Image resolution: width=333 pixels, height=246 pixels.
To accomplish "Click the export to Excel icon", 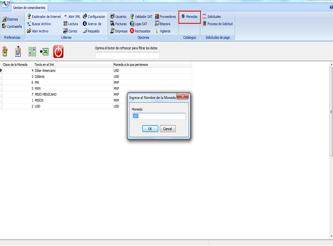I will point(44,52).
